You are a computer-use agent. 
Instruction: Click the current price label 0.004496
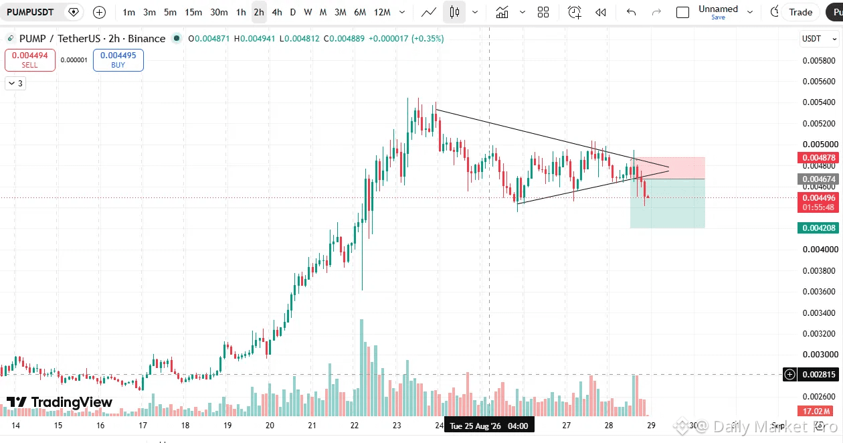pos(818,197)
